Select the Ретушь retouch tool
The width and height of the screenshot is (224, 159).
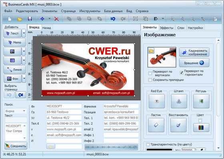[x=201, y=101]
